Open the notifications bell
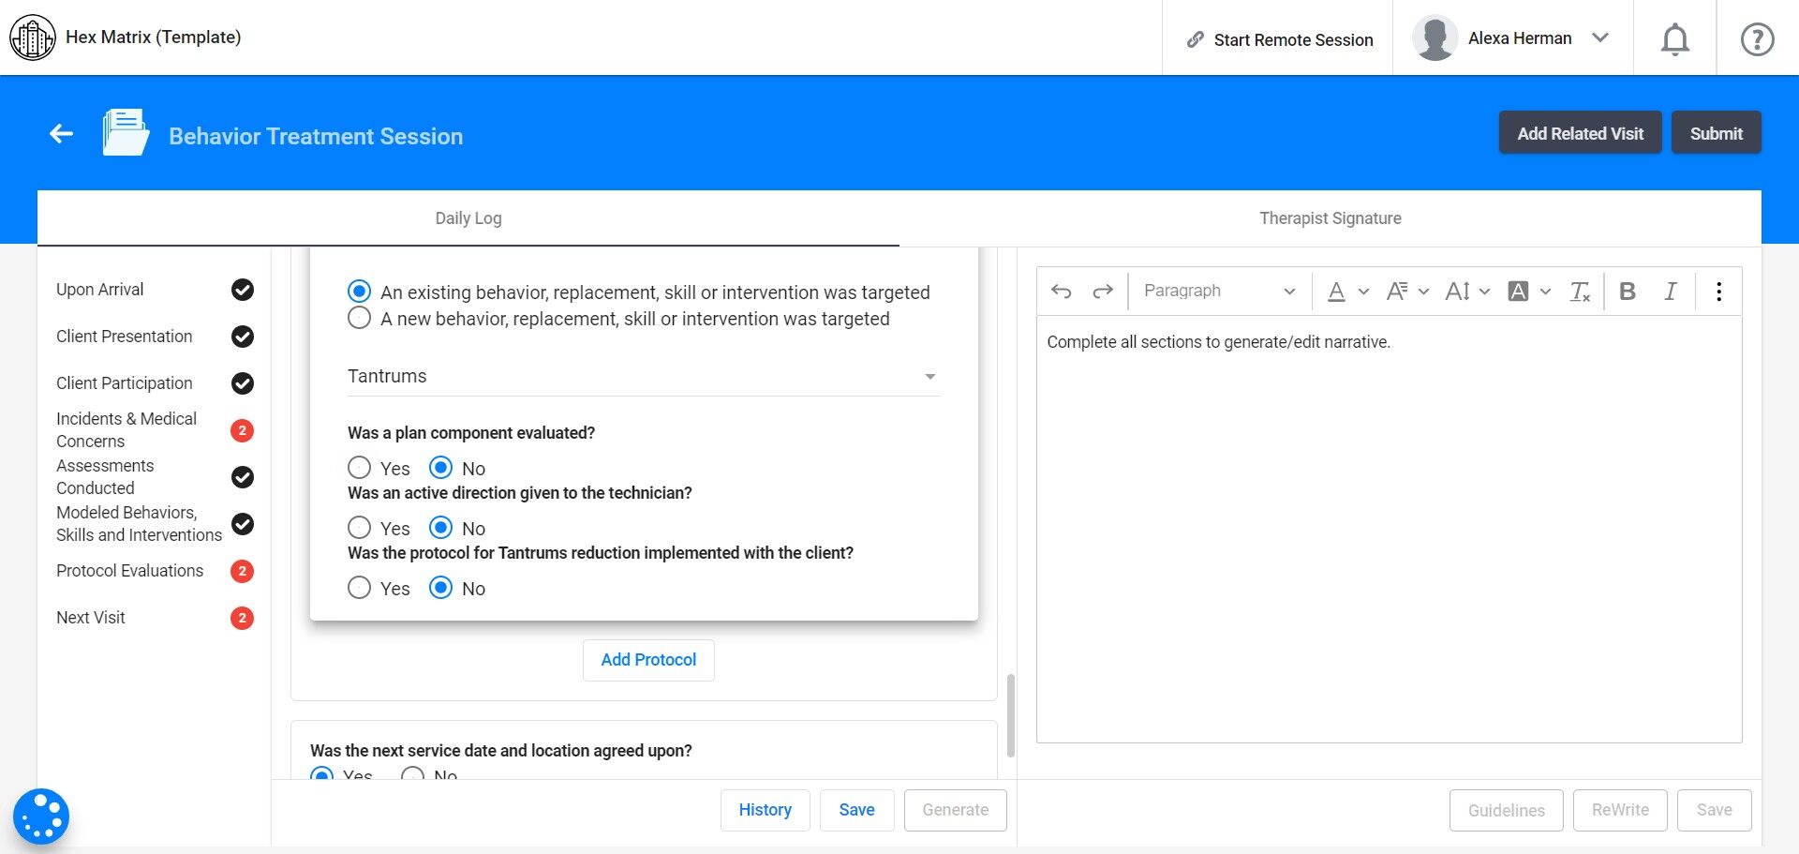This screenshot has height=854, width=1799. (1674, 39)
